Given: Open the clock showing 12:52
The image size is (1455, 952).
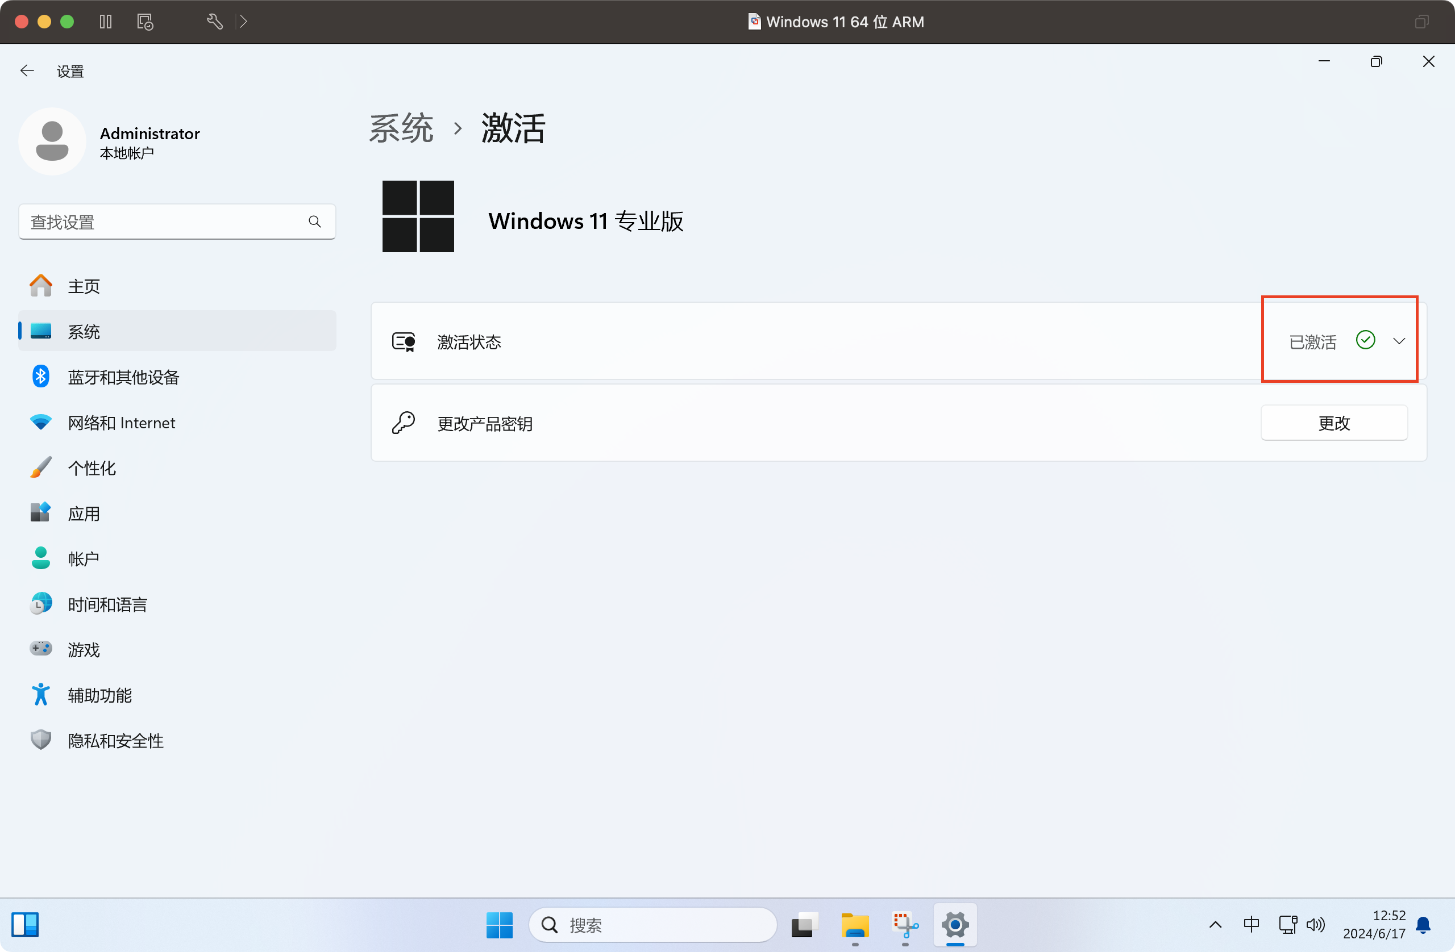Looking at the screenshot, I should [x=1374, y=925].
